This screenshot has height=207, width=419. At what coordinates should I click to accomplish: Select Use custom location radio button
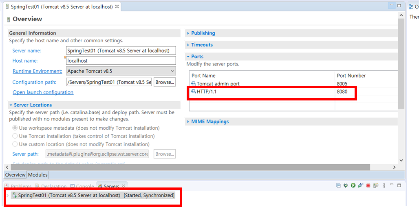click(x=15, y=144)
